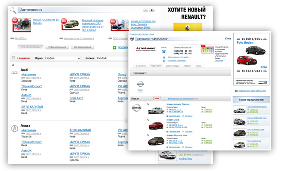Image resolution: width=282 pixels, height=171 pixels.
Task: Open red Nissan Juke car photo
Action: [156, 126]
